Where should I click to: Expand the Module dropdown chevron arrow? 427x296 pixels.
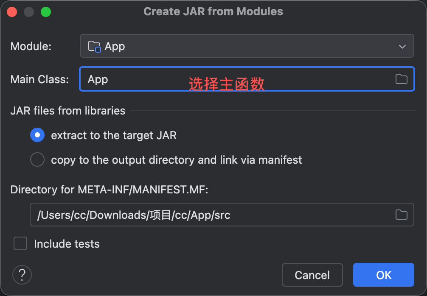click(x=402, y=46)
